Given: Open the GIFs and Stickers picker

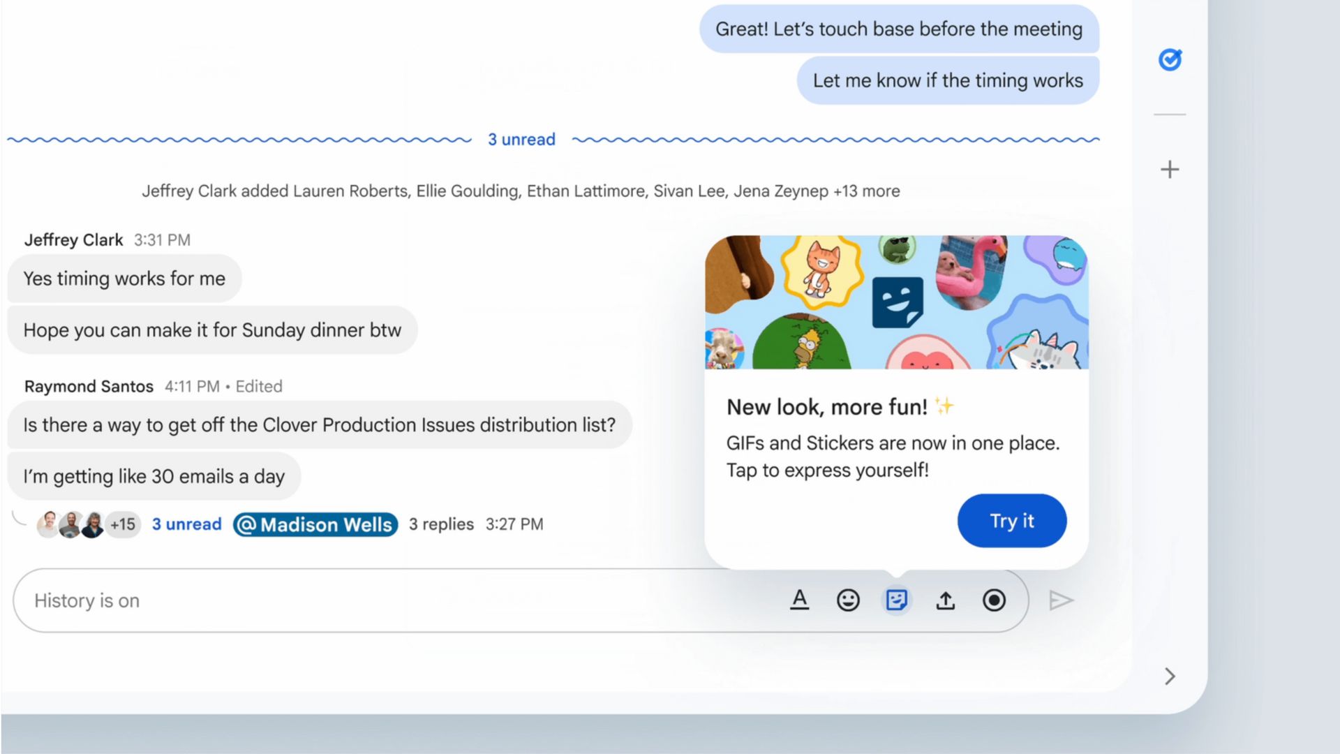Looking at the screenshot, I should [897, 600].
